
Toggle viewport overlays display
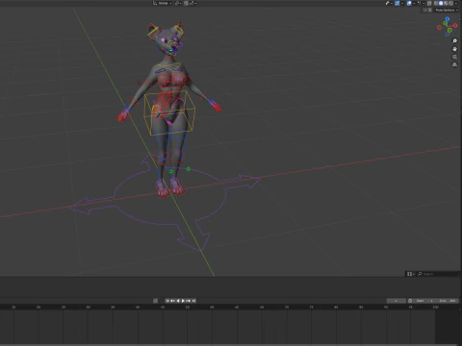409,3
